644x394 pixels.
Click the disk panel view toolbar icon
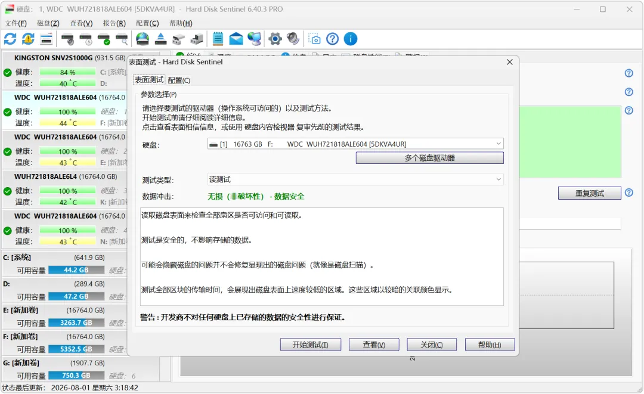pyautogui.click(x=47, y=39)
